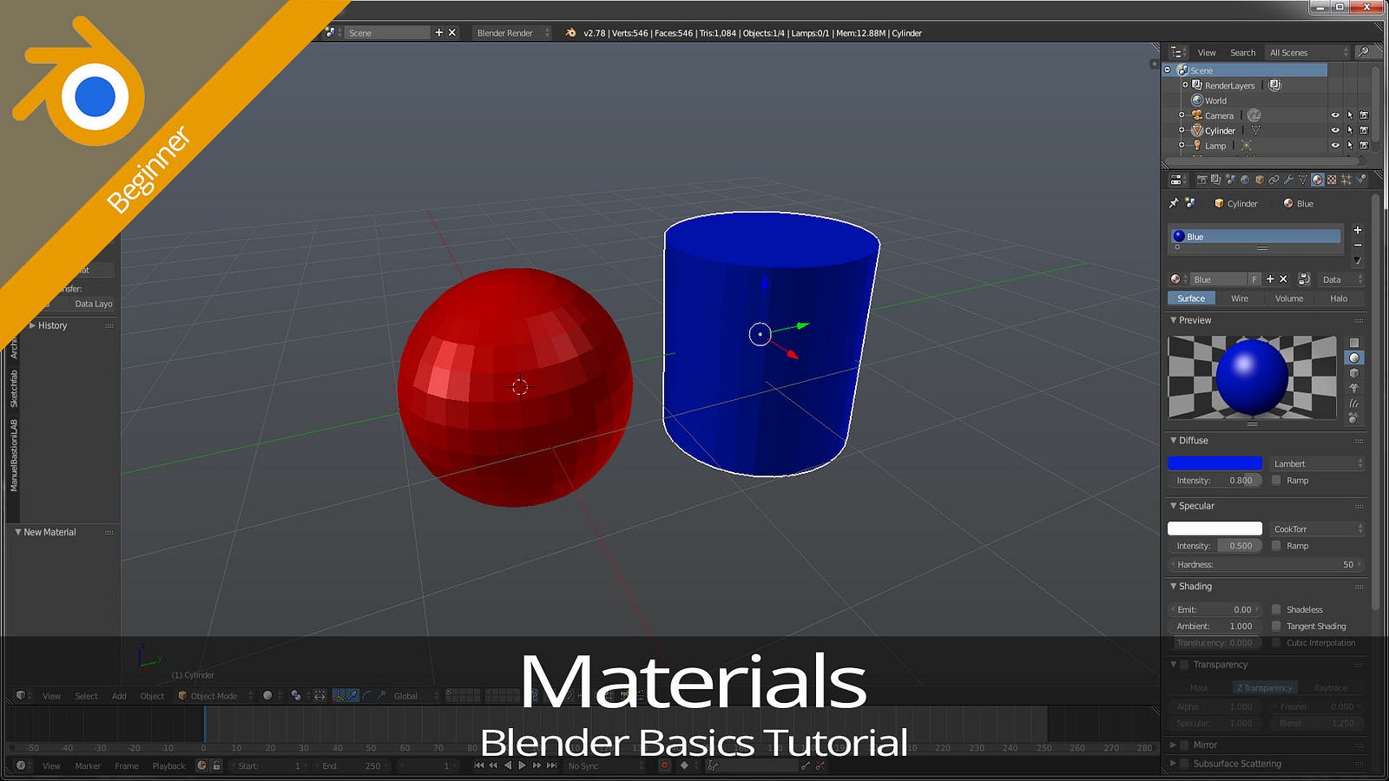Image resolution: width=1389 pixels, height=781 pixels.
Task: Click the timeline record button
Action: (665, 765)
